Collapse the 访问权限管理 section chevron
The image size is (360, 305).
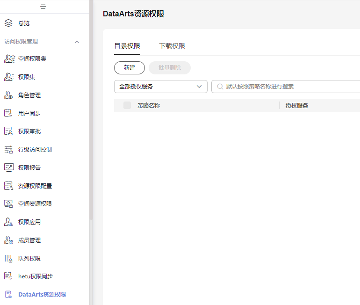[77, 42]
